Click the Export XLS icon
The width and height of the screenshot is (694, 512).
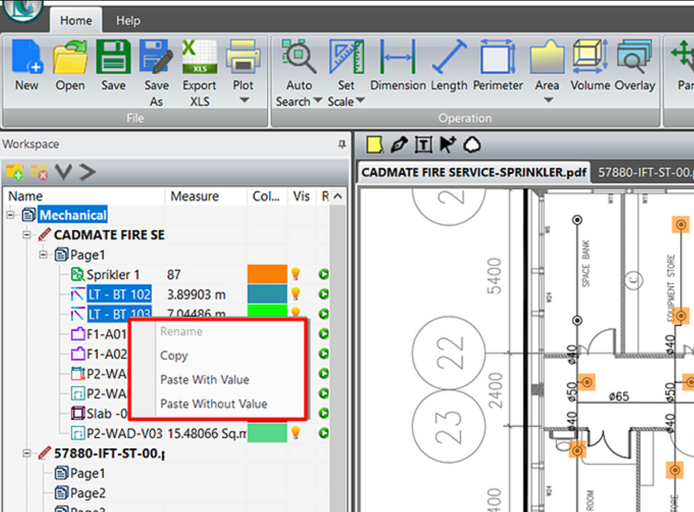click(x=199, y=66)
